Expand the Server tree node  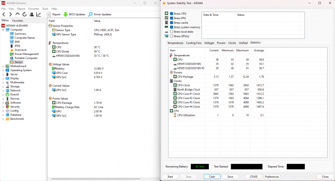pyautogui.click(x=3, y=74)
